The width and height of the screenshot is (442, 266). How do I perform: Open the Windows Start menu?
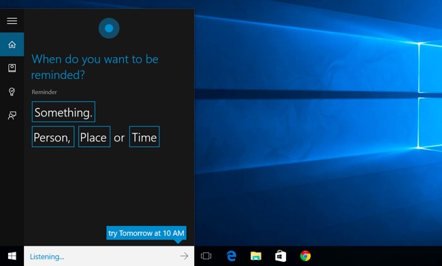tap(12, 256)
